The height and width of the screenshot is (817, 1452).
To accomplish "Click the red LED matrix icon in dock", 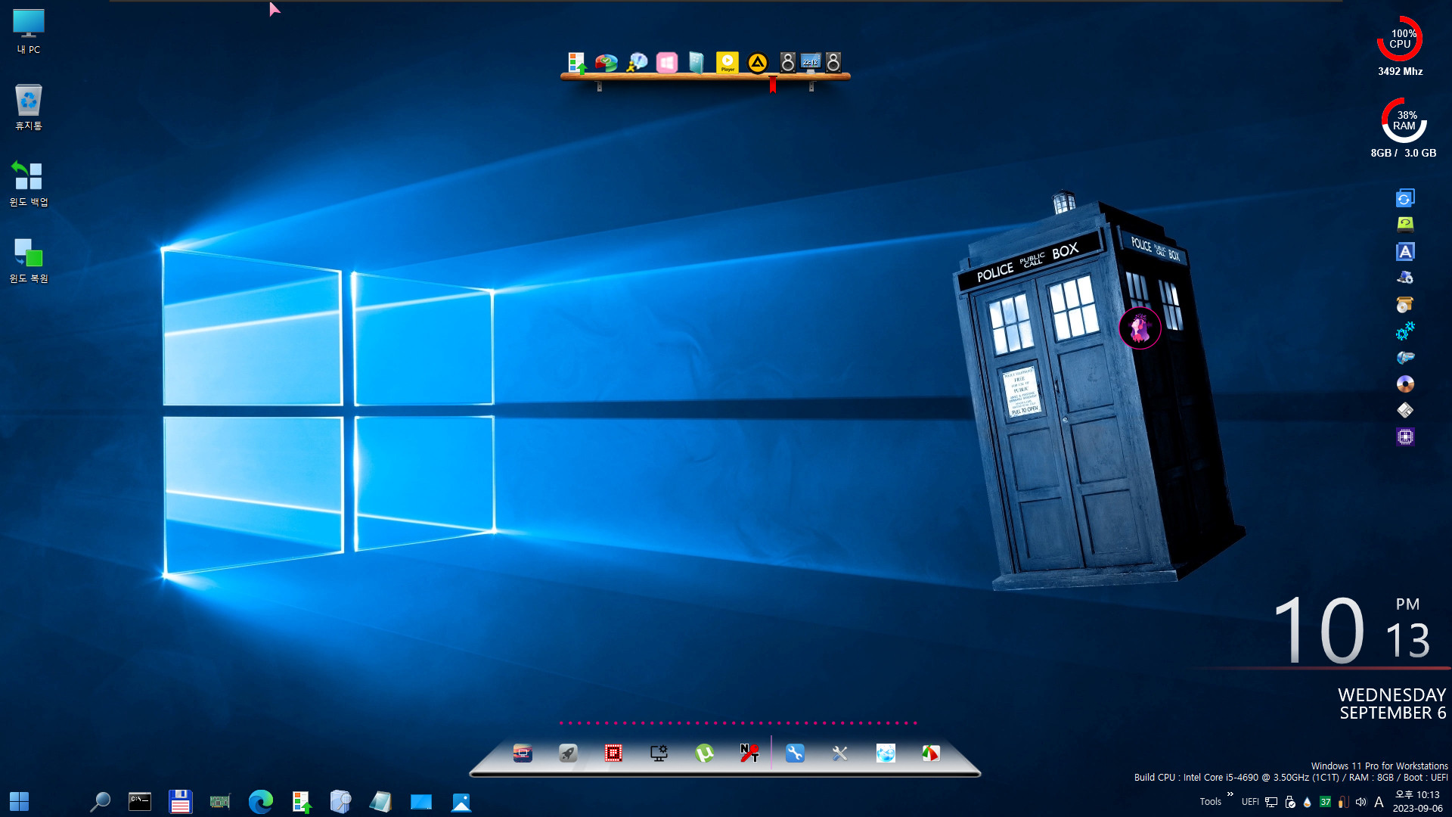I will pyautogui.click(x=613, y=753).
